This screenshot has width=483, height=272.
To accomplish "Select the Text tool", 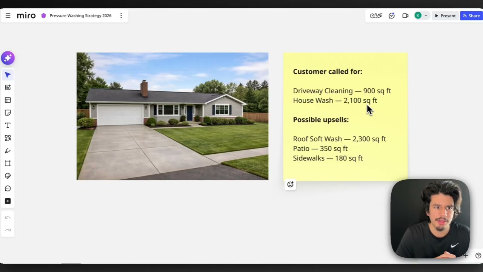I will 8,125.
